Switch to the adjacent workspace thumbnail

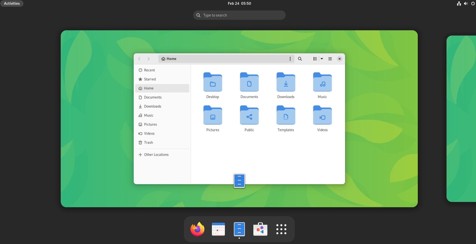(x=461, y=119)
